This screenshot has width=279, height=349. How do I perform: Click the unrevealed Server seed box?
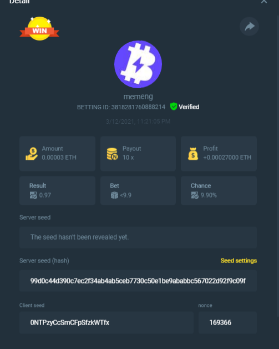138,237
